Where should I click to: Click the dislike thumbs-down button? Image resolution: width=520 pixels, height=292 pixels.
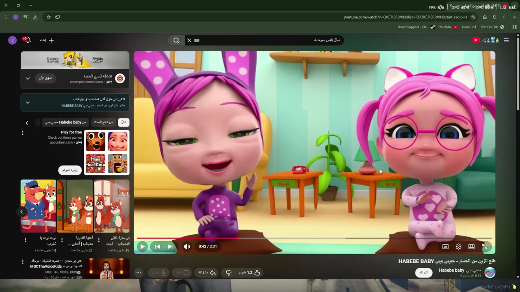point(228,273)
